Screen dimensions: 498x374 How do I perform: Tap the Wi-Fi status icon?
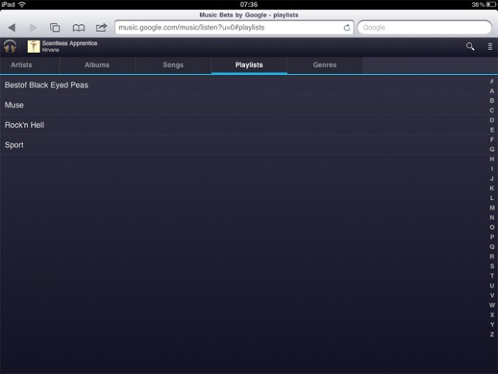click(22, 5)
